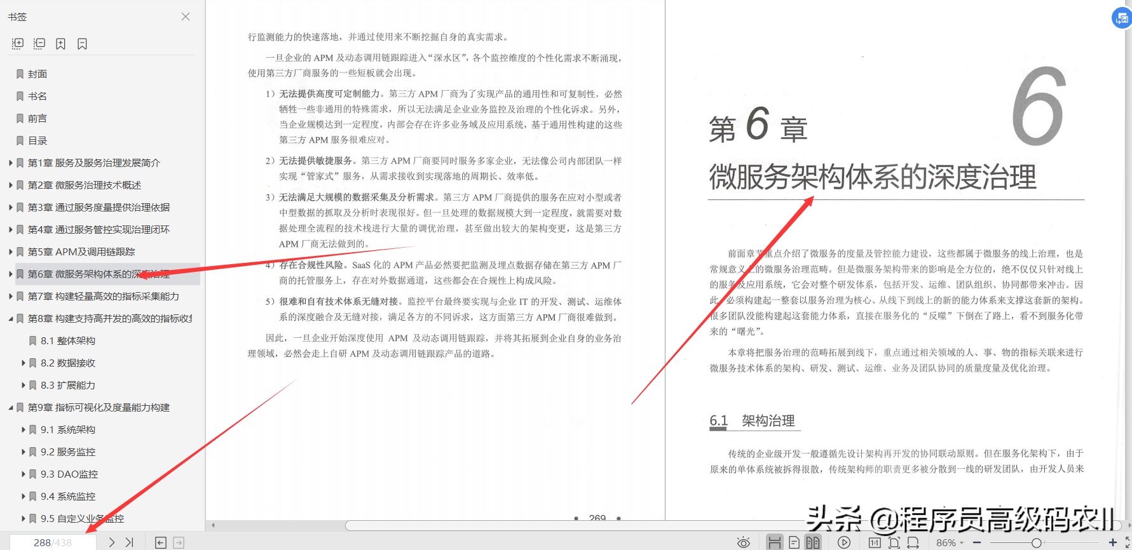Image resolution: width=1132 pixels, height=550 pixels.
Task: Select bookmark 第9章 指标可视化及度量能力构建
Action: click(99, 407)
